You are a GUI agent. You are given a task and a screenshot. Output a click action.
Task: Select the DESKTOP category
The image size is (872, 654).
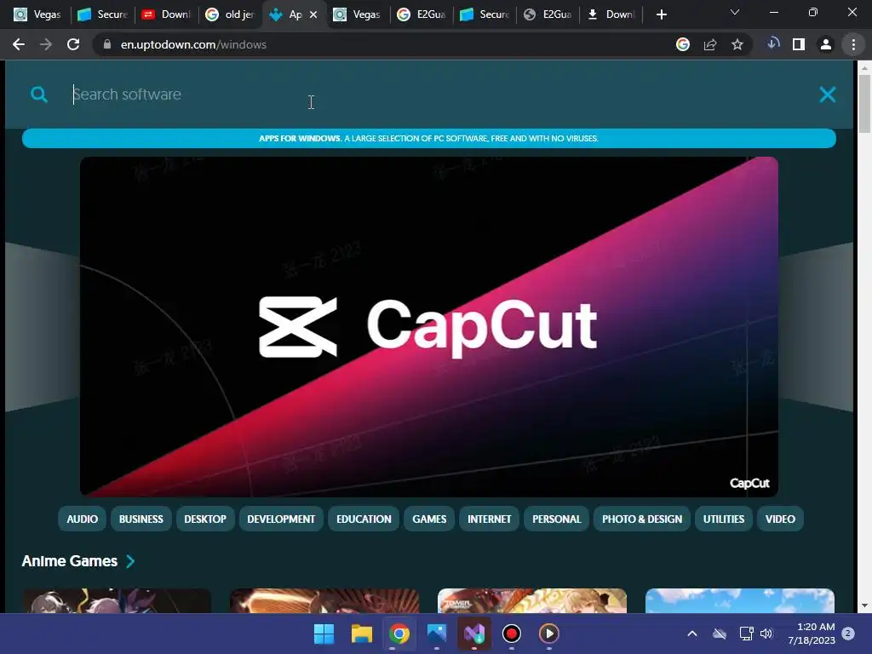click(x=205, y=519)
